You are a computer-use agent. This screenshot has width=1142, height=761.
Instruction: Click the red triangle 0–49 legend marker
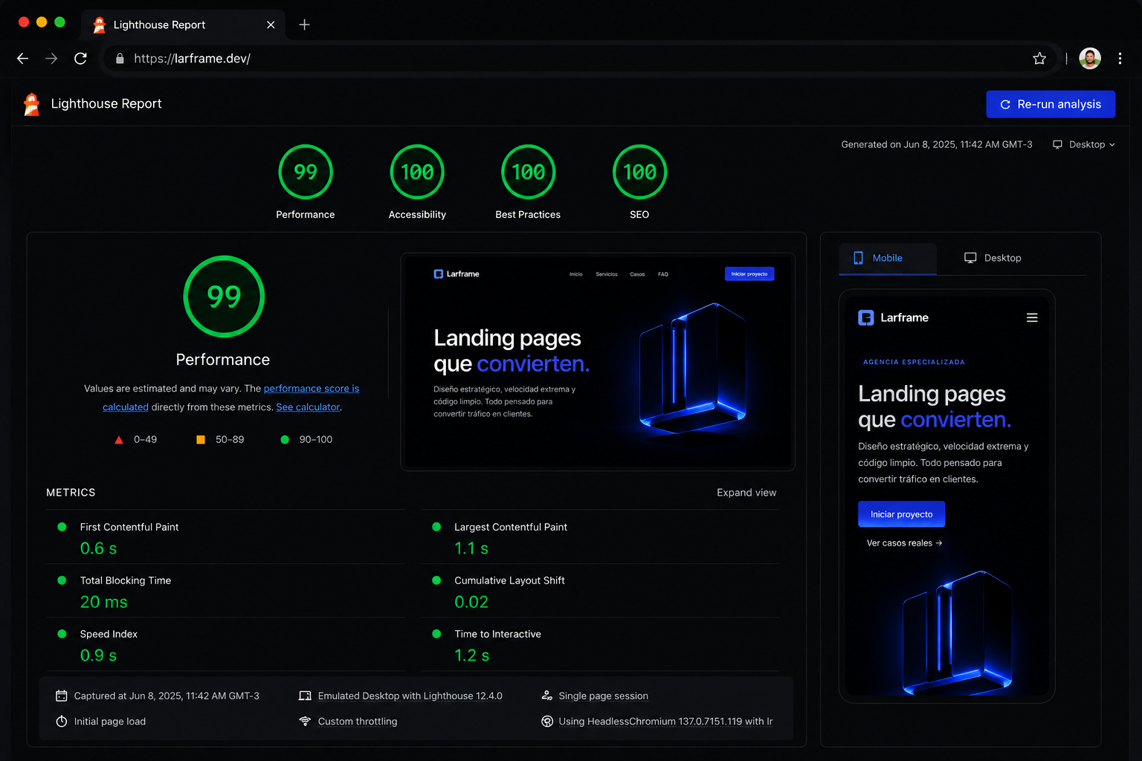(119, 440)
